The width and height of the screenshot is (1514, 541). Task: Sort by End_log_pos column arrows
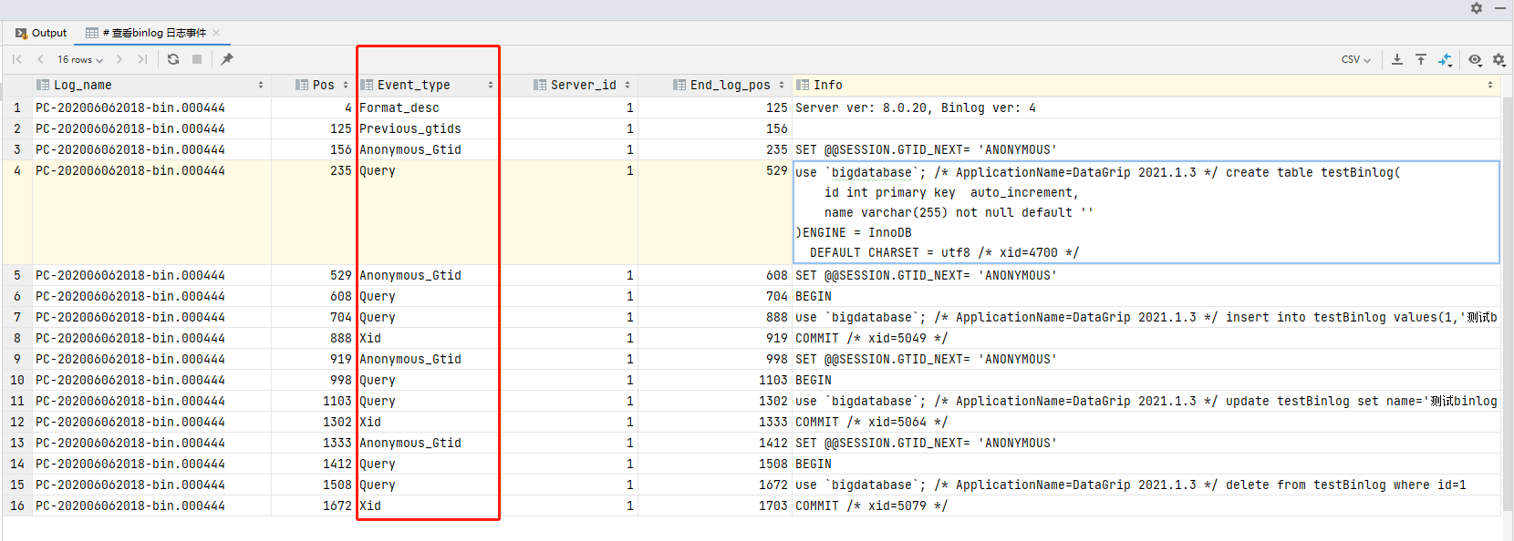tap(782, 85)
